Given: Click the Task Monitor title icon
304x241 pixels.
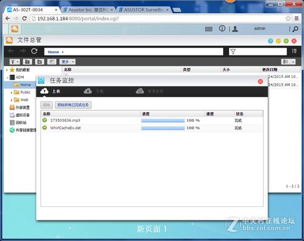Looking at the screenshot, I should pyautogui.click(x=41, y=80).
